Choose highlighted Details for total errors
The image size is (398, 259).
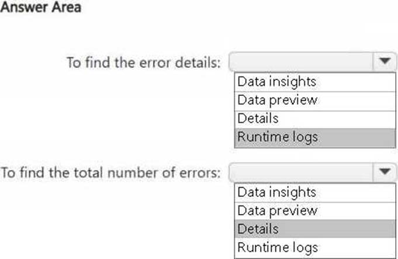(315, 229)
